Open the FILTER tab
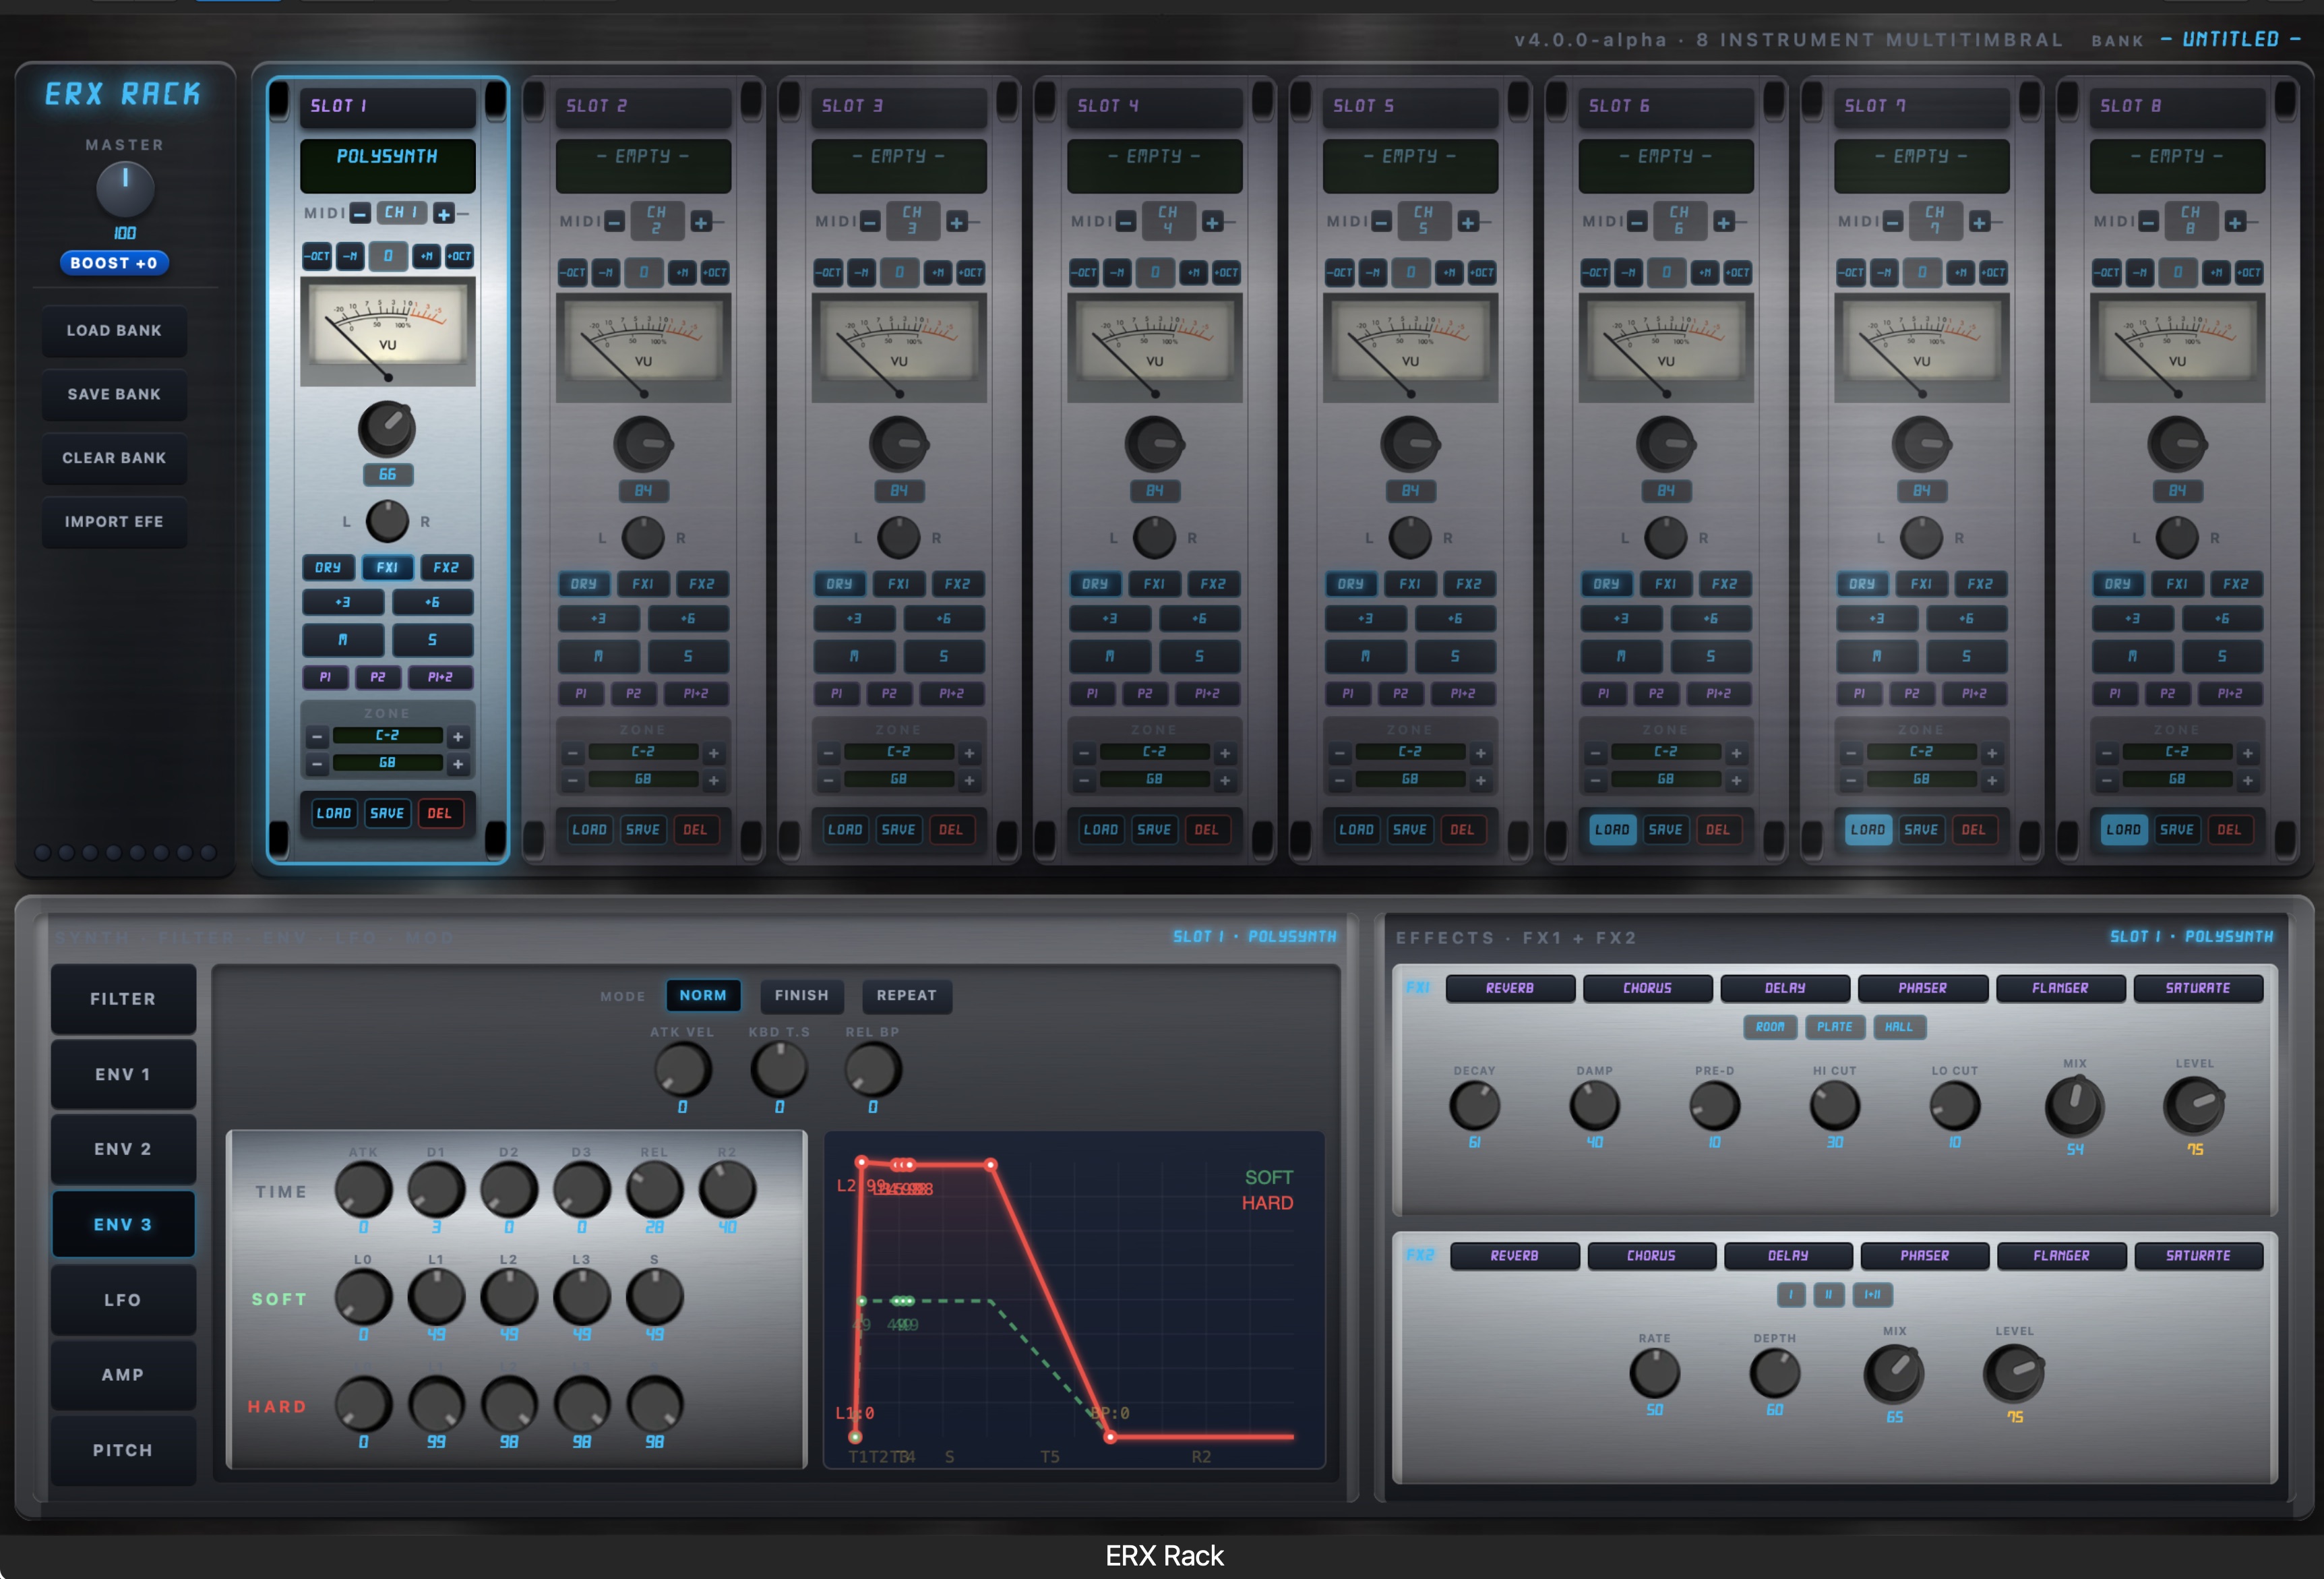 pos(123,999)
